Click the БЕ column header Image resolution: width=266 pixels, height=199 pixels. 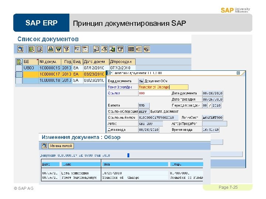(31, 62)
